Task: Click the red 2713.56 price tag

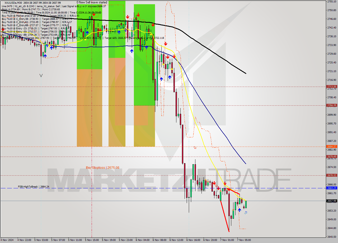Action: tap(332, 86)
